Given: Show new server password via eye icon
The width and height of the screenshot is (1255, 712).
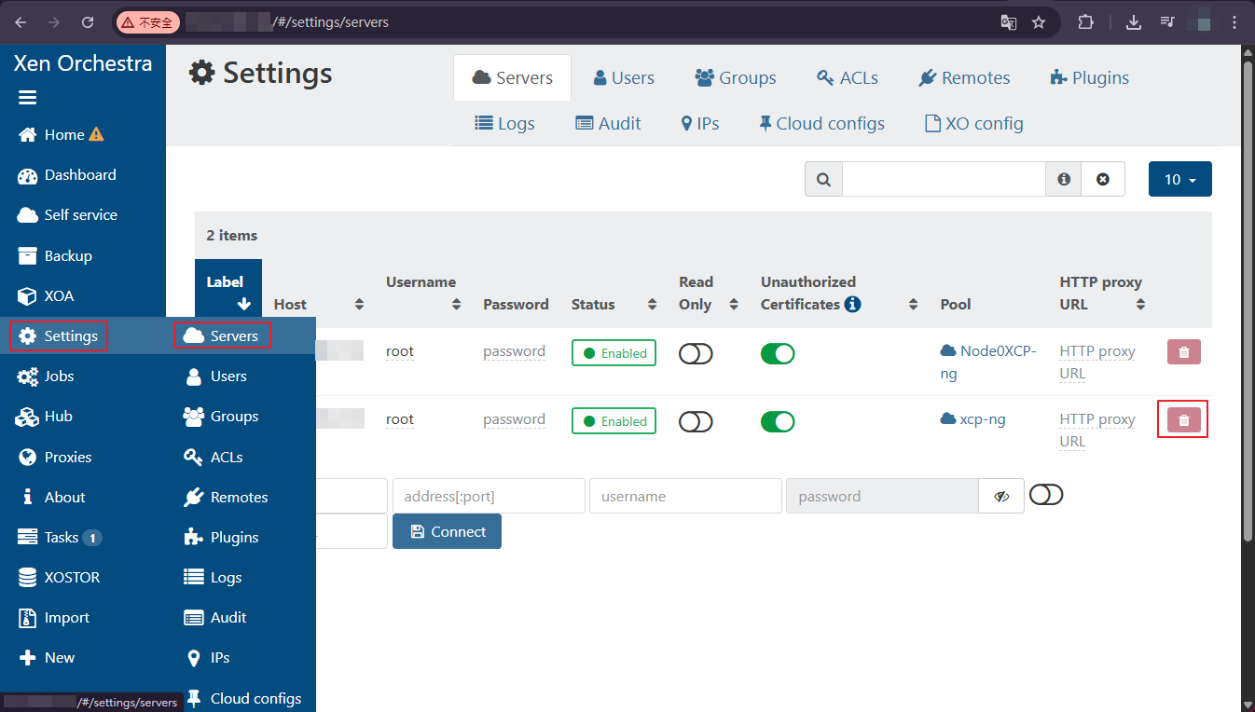Looking at the screenshot, I should [1001, 496].
